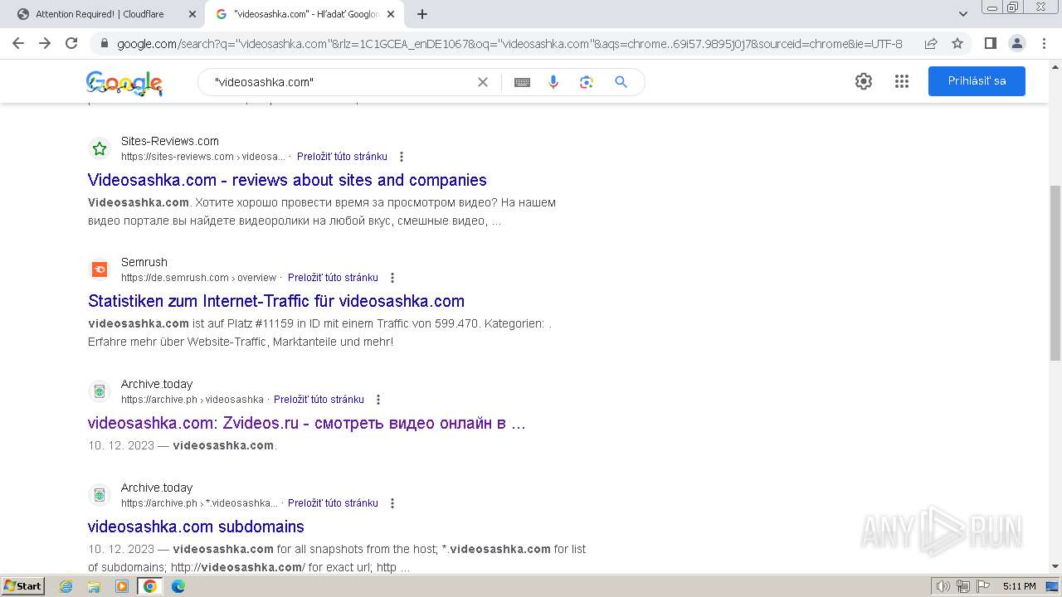Open Windows Media Player from taskbar

point(122,586)
